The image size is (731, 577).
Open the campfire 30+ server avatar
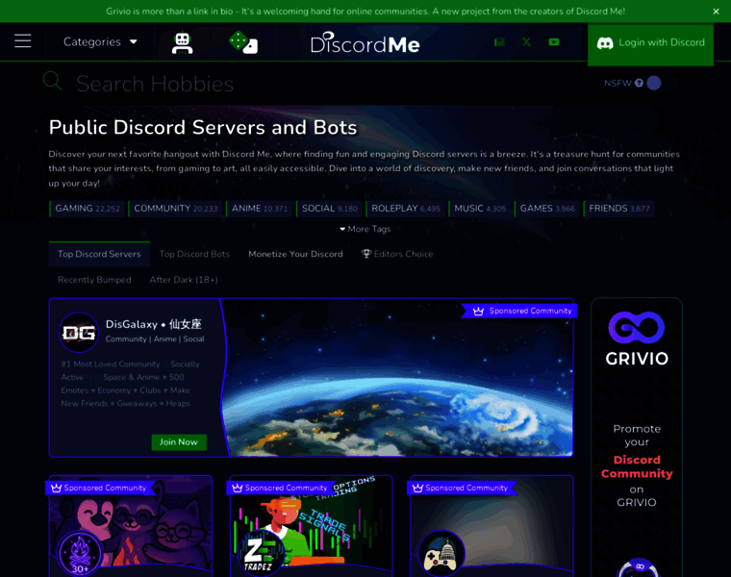[80, 554]
